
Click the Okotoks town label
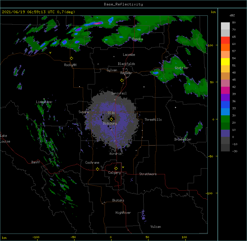[118, 200]
